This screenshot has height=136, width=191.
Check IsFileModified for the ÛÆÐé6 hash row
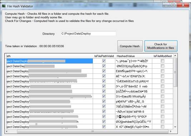[x=162, y=81]
